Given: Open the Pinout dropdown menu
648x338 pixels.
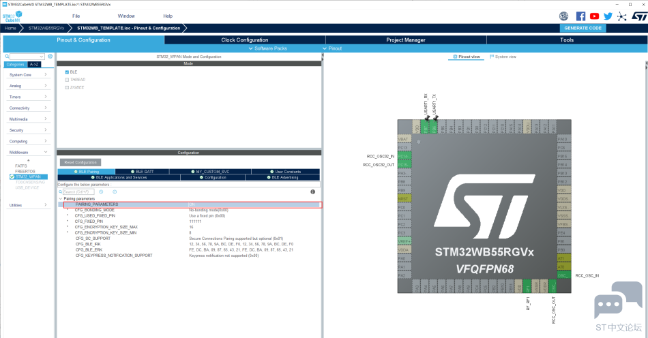Looking at the screenshot, I should (332, 48).
